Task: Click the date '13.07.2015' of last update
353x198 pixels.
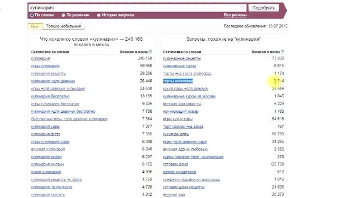Action: tap(278, 26)
